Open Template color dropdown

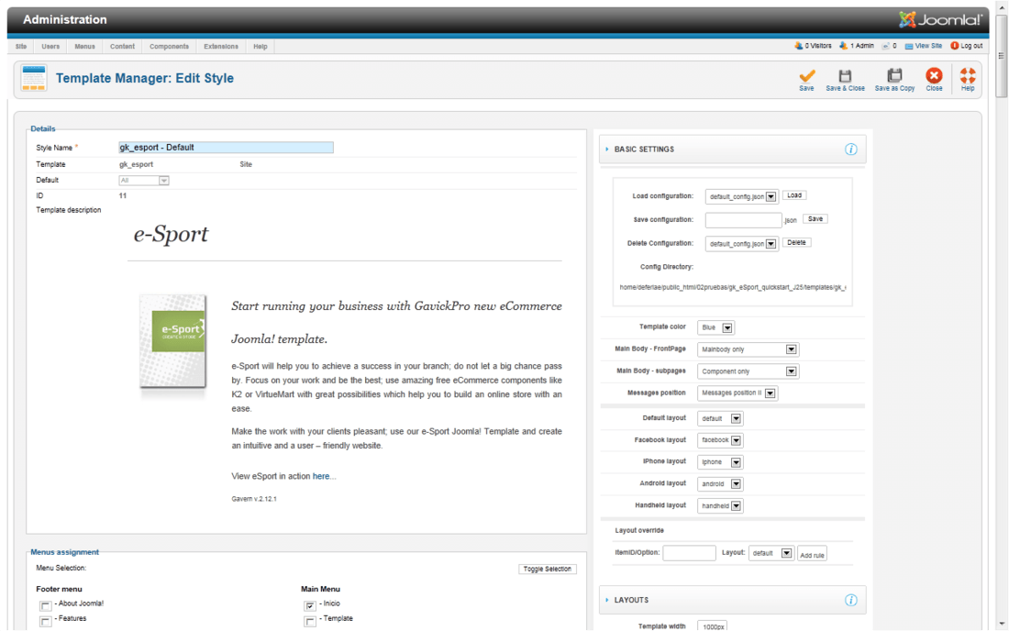715,328
